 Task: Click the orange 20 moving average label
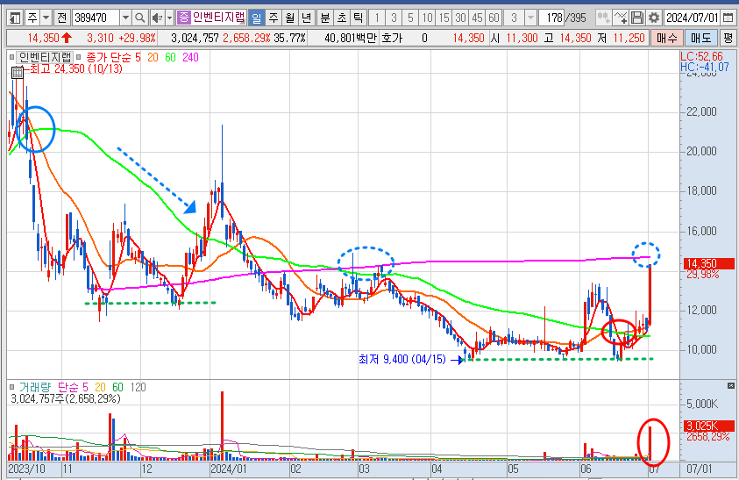(153, 57)
